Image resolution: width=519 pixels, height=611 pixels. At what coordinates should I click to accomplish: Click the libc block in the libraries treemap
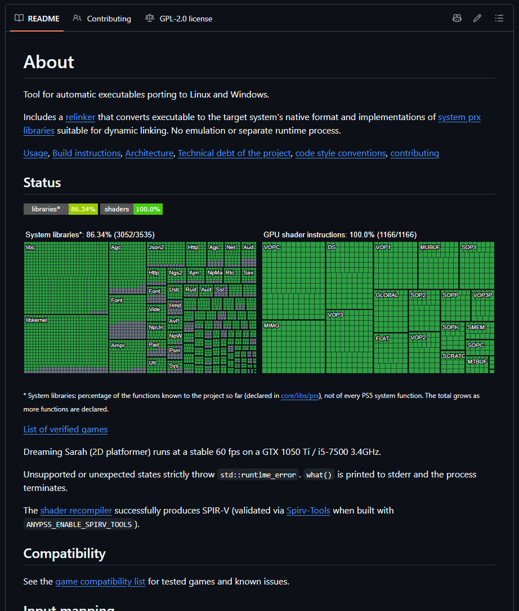pyautogui.click(x=66, y=278)
